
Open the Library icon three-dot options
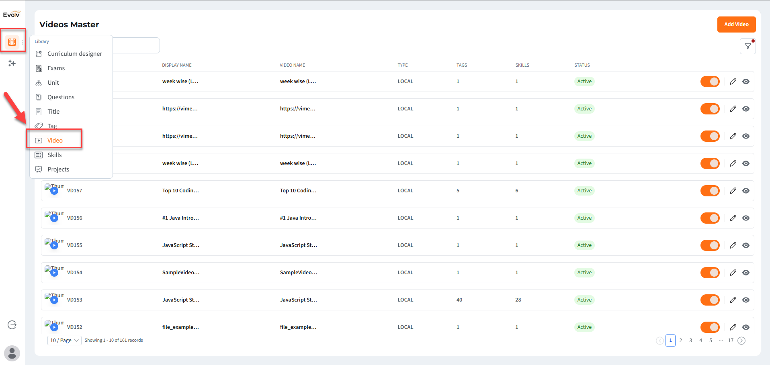pos(22,42)
